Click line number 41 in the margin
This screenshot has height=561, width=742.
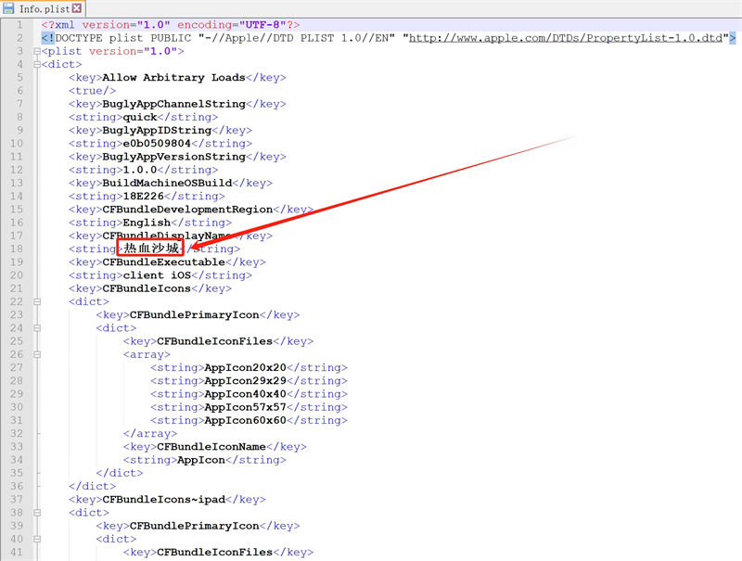point(16,552)
